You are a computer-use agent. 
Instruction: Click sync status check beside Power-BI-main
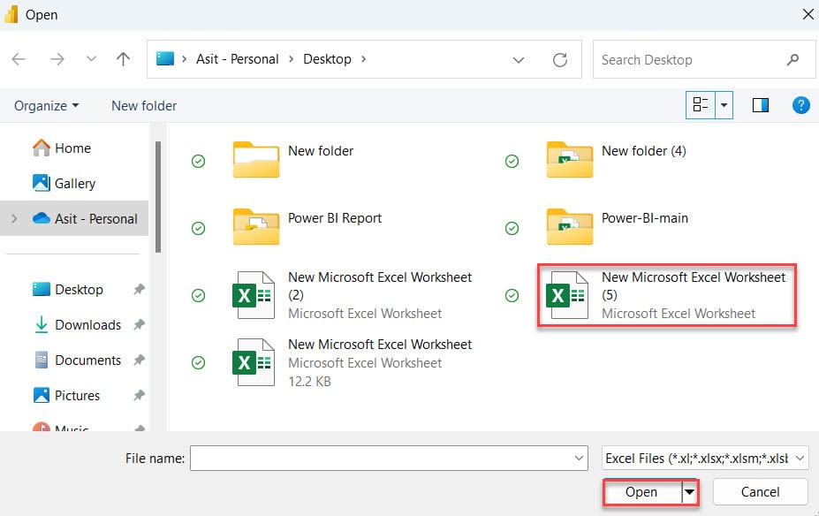click(x=512, y=228)
